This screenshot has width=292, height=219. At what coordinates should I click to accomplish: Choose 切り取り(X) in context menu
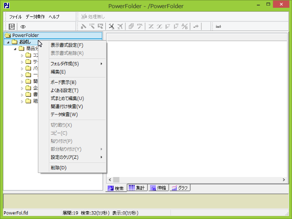(73, 125)
